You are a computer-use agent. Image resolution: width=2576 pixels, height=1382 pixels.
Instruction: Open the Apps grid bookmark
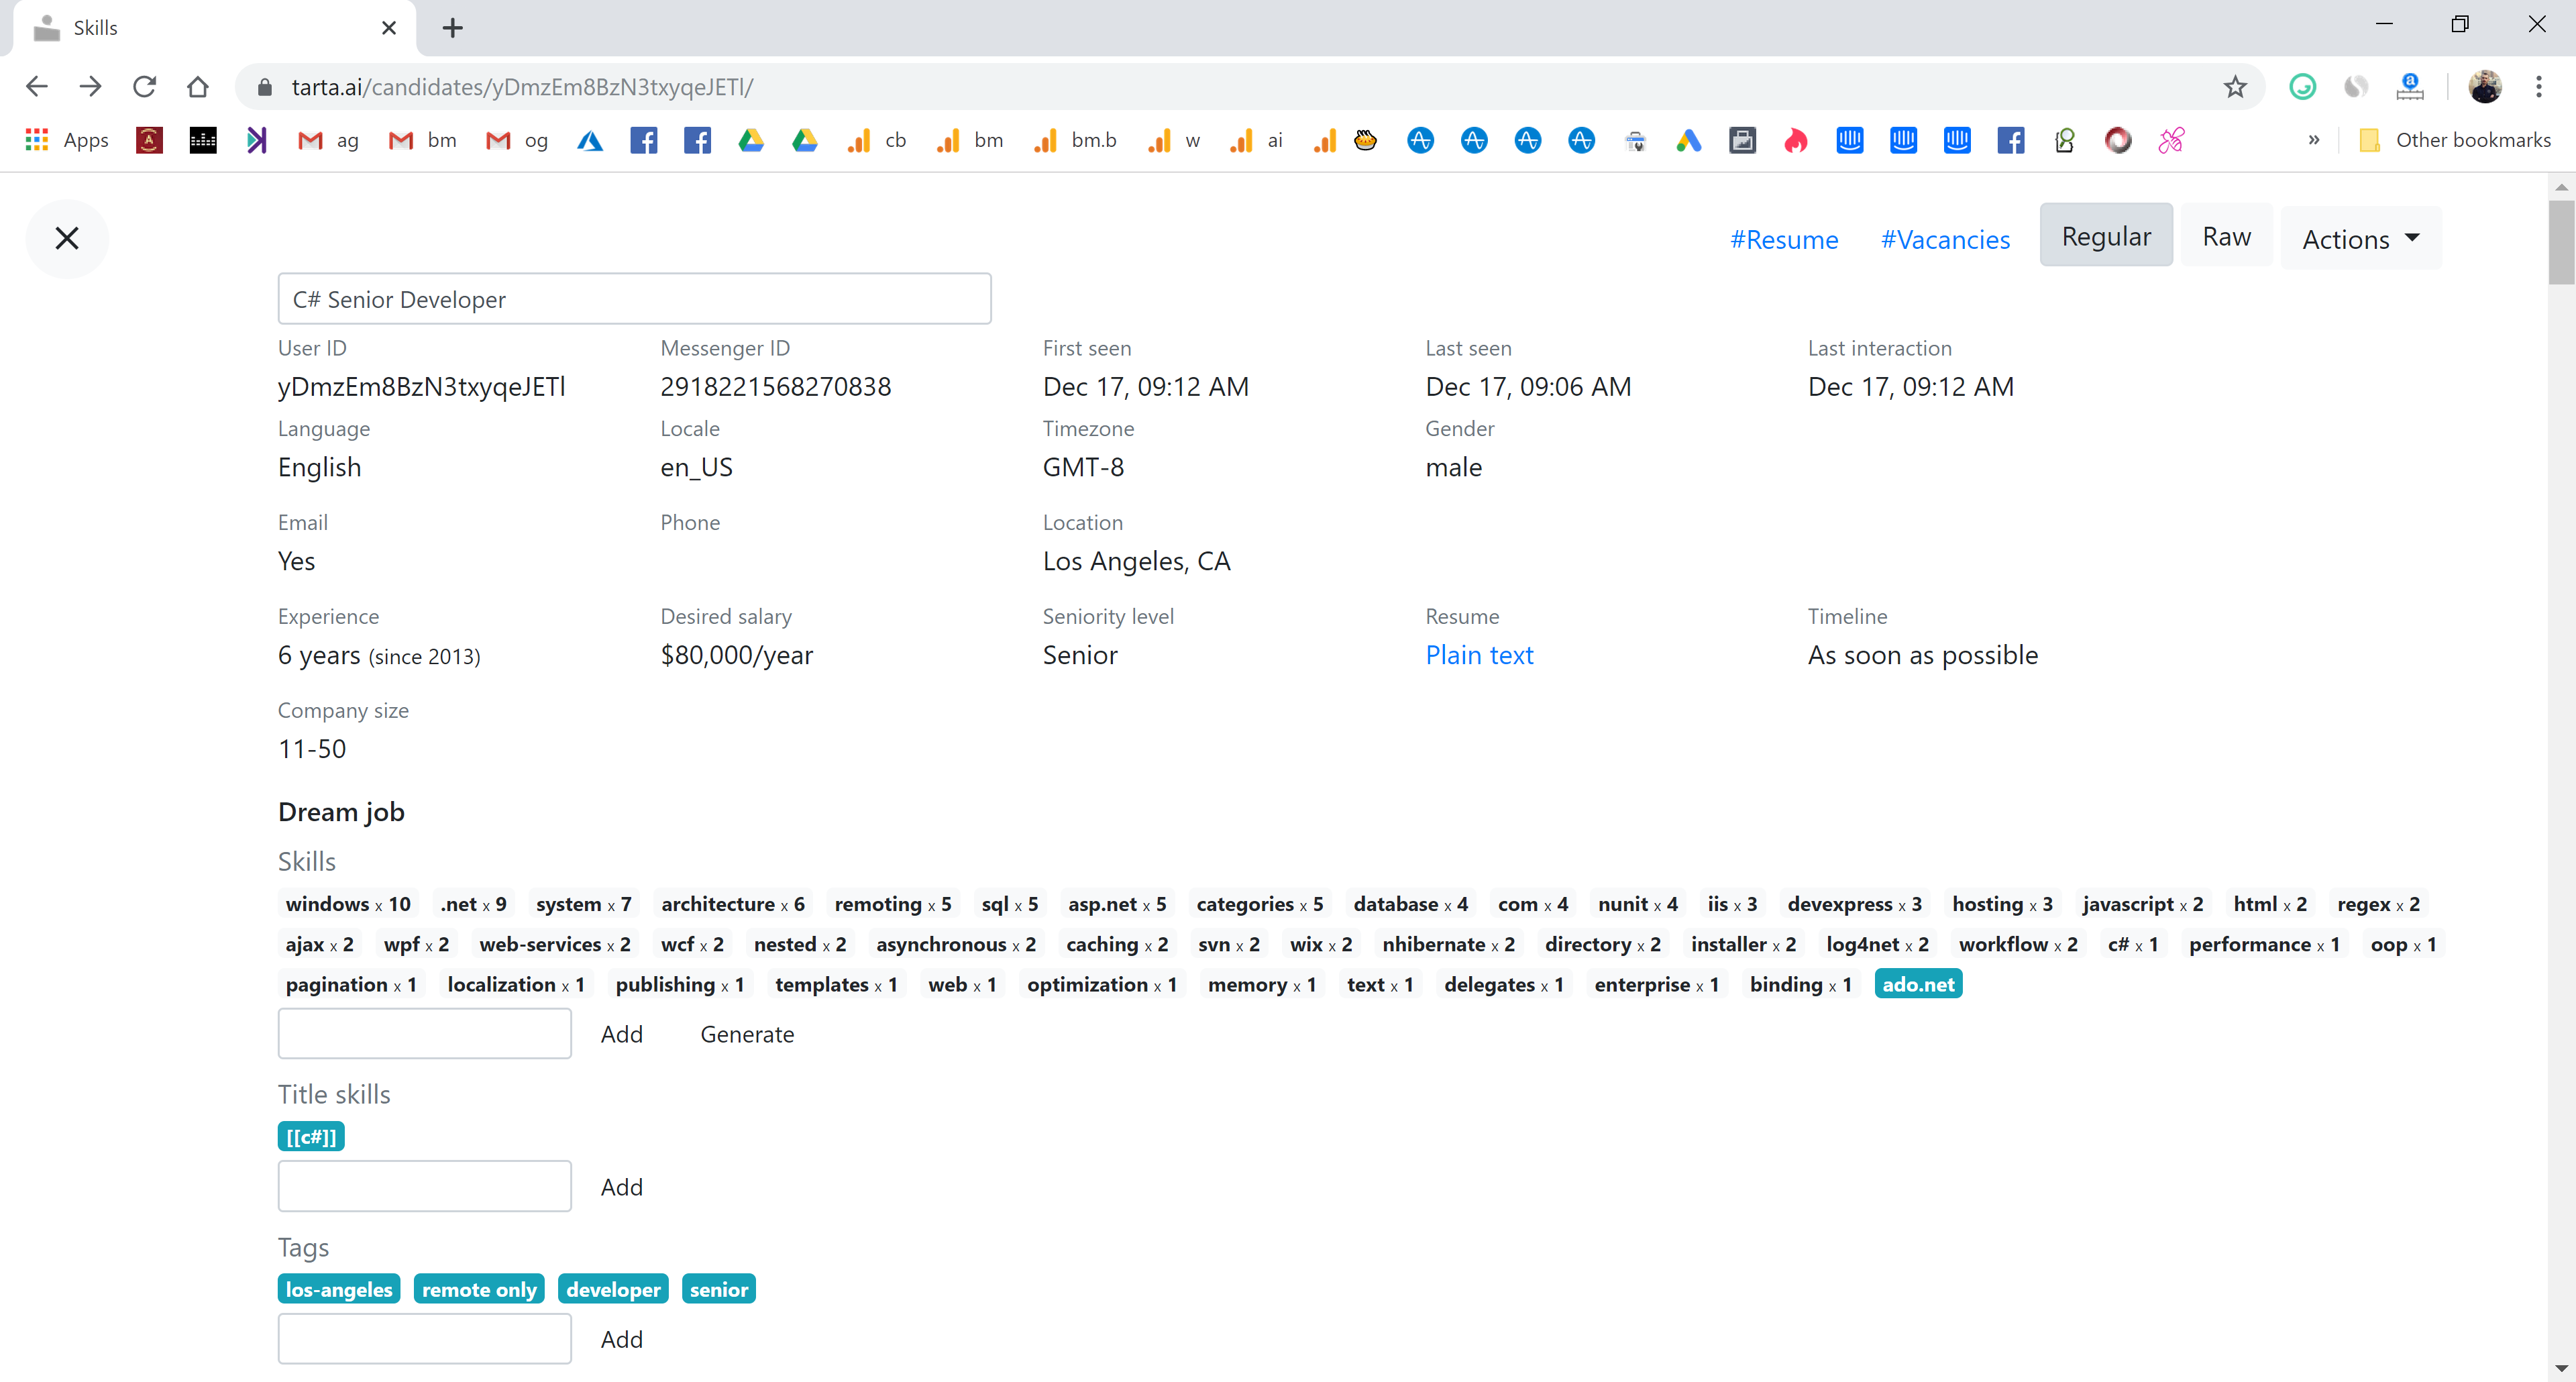(66, 140)
